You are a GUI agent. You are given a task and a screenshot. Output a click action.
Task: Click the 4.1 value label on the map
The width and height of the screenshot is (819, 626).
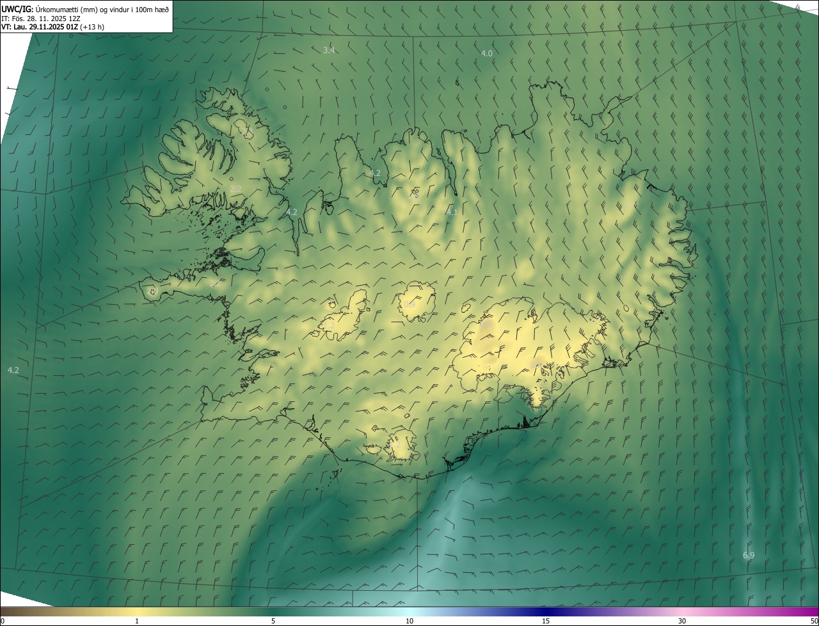[x=452, y=212]
